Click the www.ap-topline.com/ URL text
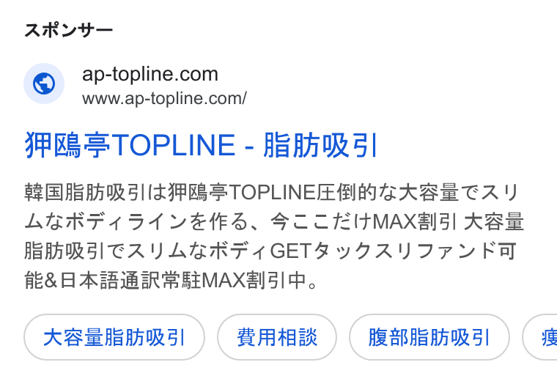Viewport: 557px width, 384px height. (164, 98)
